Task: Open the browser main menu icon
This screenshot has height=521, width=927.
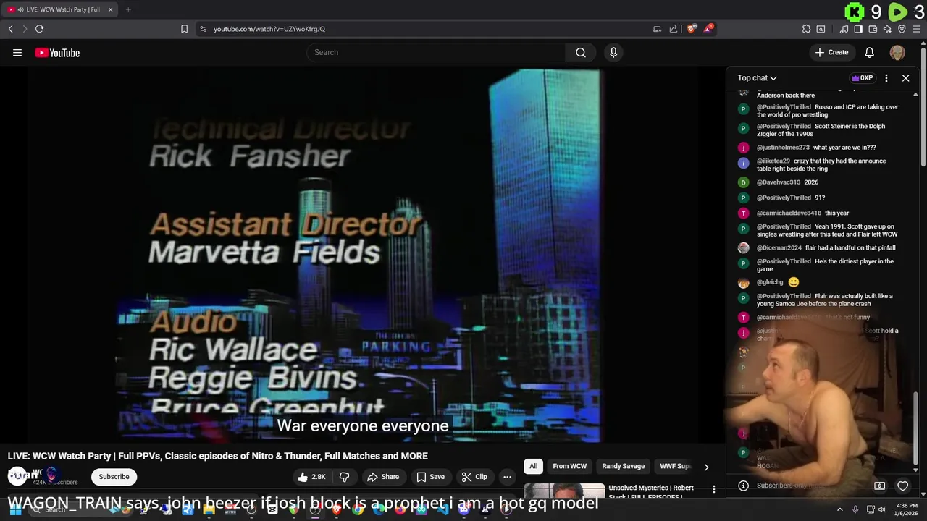Action: (917, 29)
